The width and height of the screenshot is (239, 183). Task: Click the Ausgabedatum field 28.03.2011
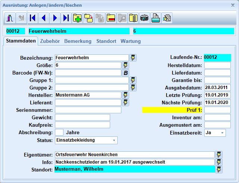click(x=217, y=88)
